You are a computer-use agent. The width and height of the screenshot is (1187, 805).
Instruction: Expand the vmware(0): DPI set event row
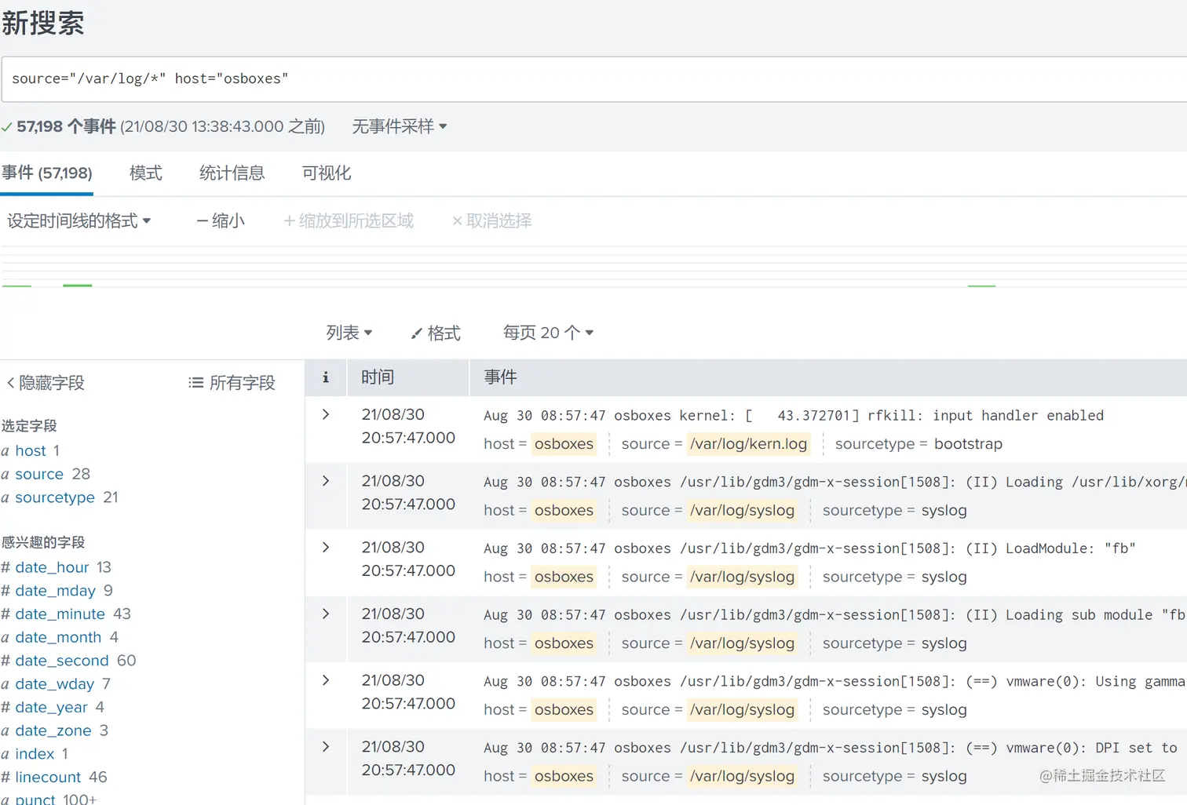tap(326, 747)
